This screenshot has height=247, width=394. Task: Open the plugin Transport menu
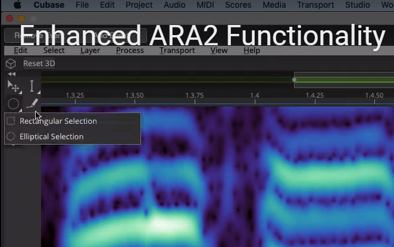[177, 51]
